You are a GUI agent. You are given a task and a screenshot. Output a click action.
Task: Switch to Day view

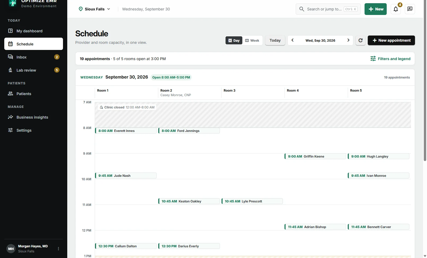pyautogui.click(x=234, y=40)
